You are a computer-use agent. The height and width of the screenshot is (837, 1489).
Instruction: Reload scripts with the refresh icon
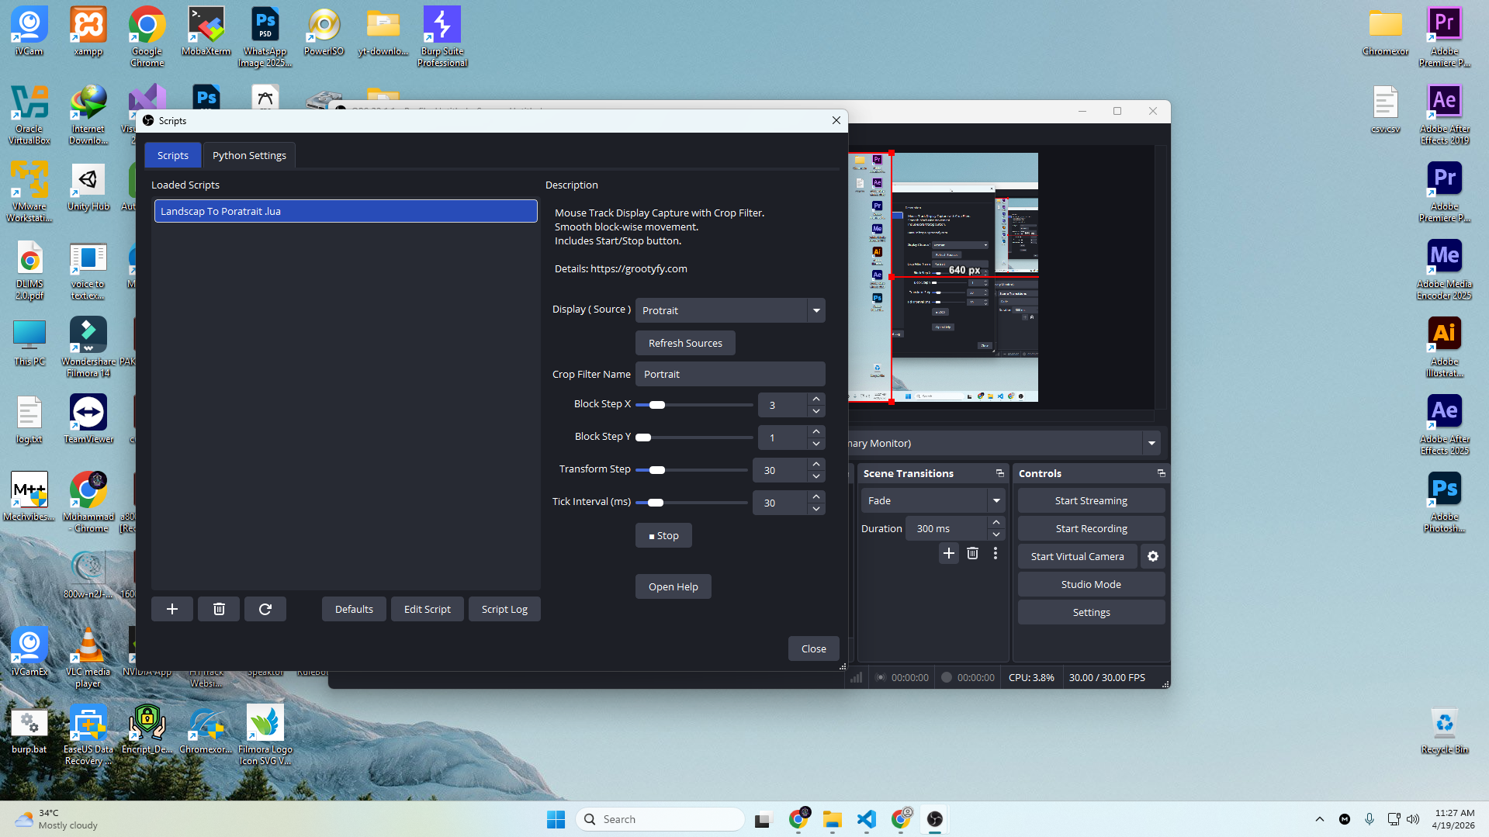(265, 609)
